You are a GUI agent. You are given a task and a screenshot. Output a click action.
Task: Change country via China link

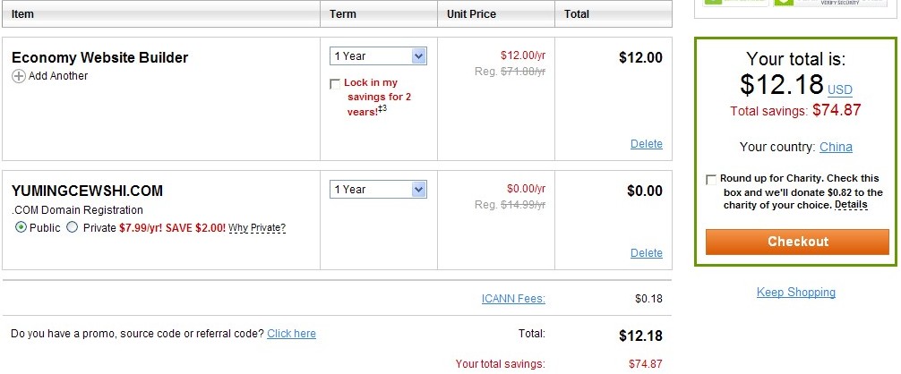coord(836,147)
